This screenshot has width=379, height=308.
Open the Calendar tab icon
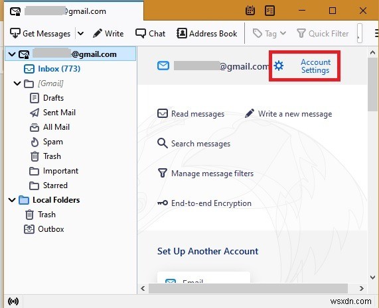pos(250,11)
